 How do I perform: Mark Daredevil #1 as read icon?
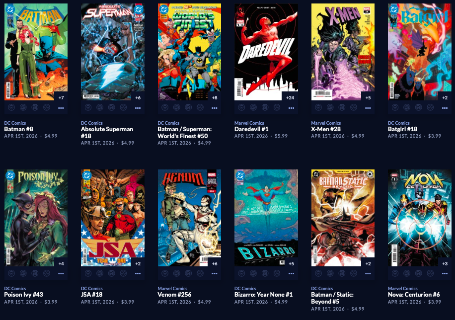coord(265,108)
